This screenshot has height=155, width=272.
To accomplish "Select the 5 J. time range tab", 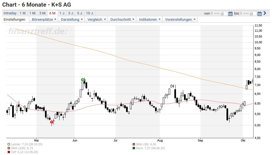I will (80, 13).
